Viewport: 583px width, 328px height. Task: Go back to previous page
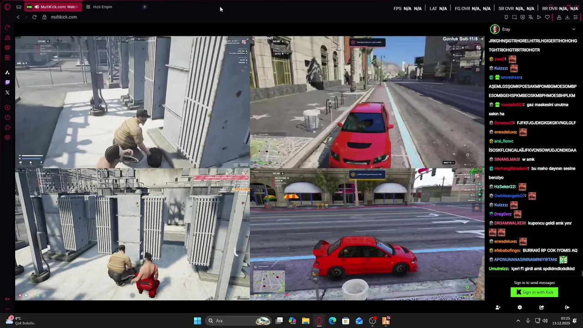pos(18,17)
